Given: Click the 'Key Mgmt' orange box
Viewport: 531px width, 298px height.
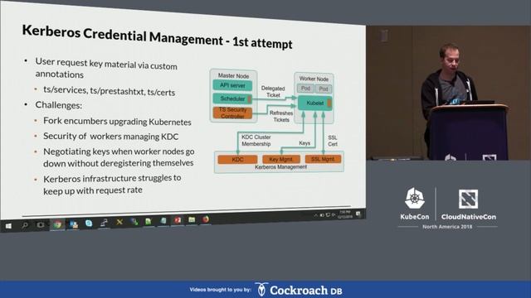Looking at the screenshot, I should 281,159.
